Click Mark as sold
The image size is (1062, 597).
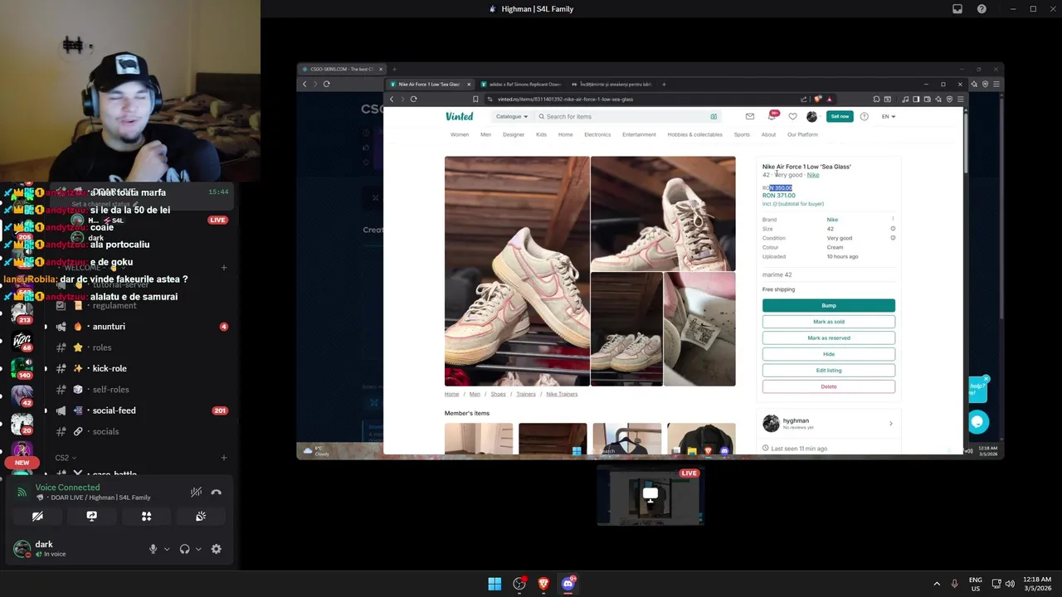(829, 322)
